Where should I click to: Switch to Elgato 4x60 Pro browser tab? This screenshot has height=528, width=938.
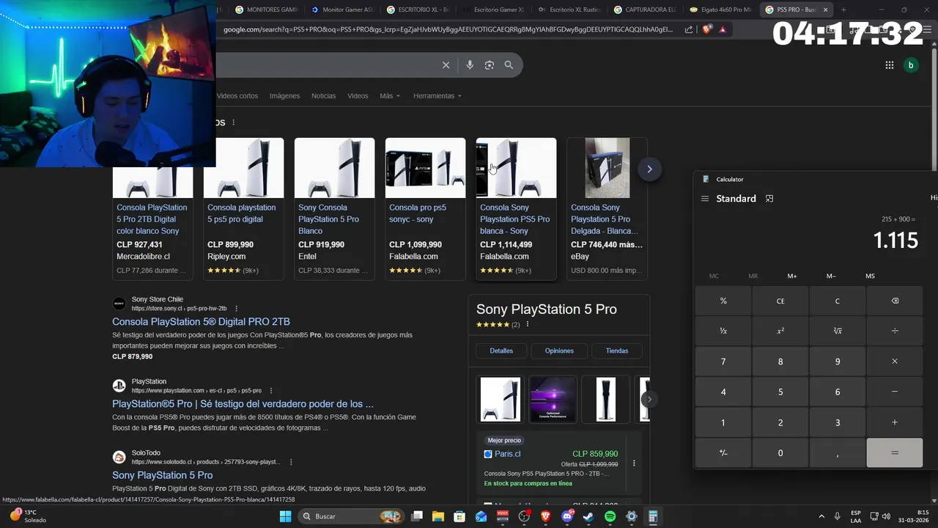click(722, 10)
